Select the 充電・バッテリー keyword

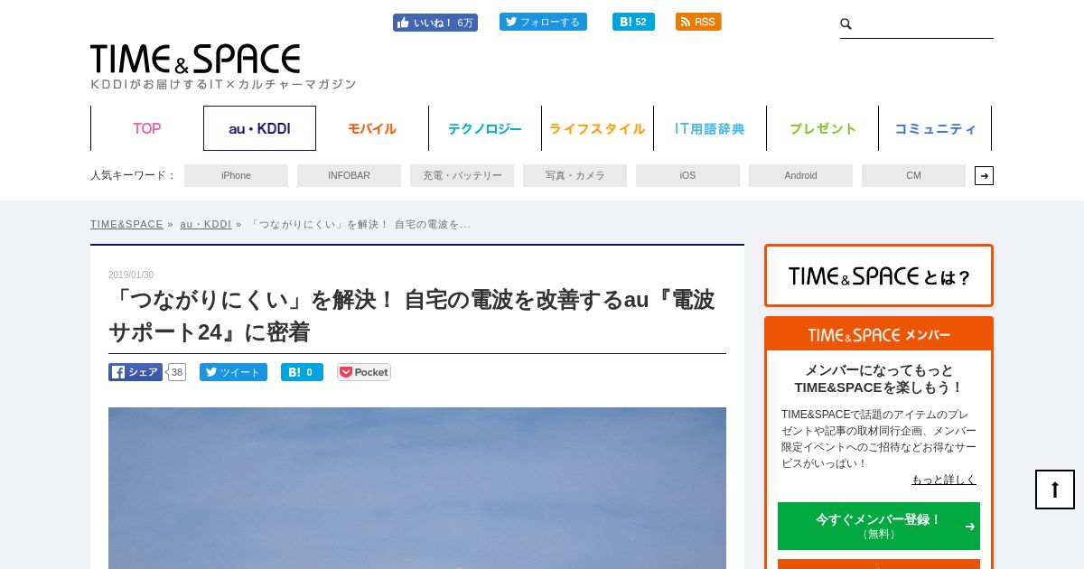coord(462,175)
